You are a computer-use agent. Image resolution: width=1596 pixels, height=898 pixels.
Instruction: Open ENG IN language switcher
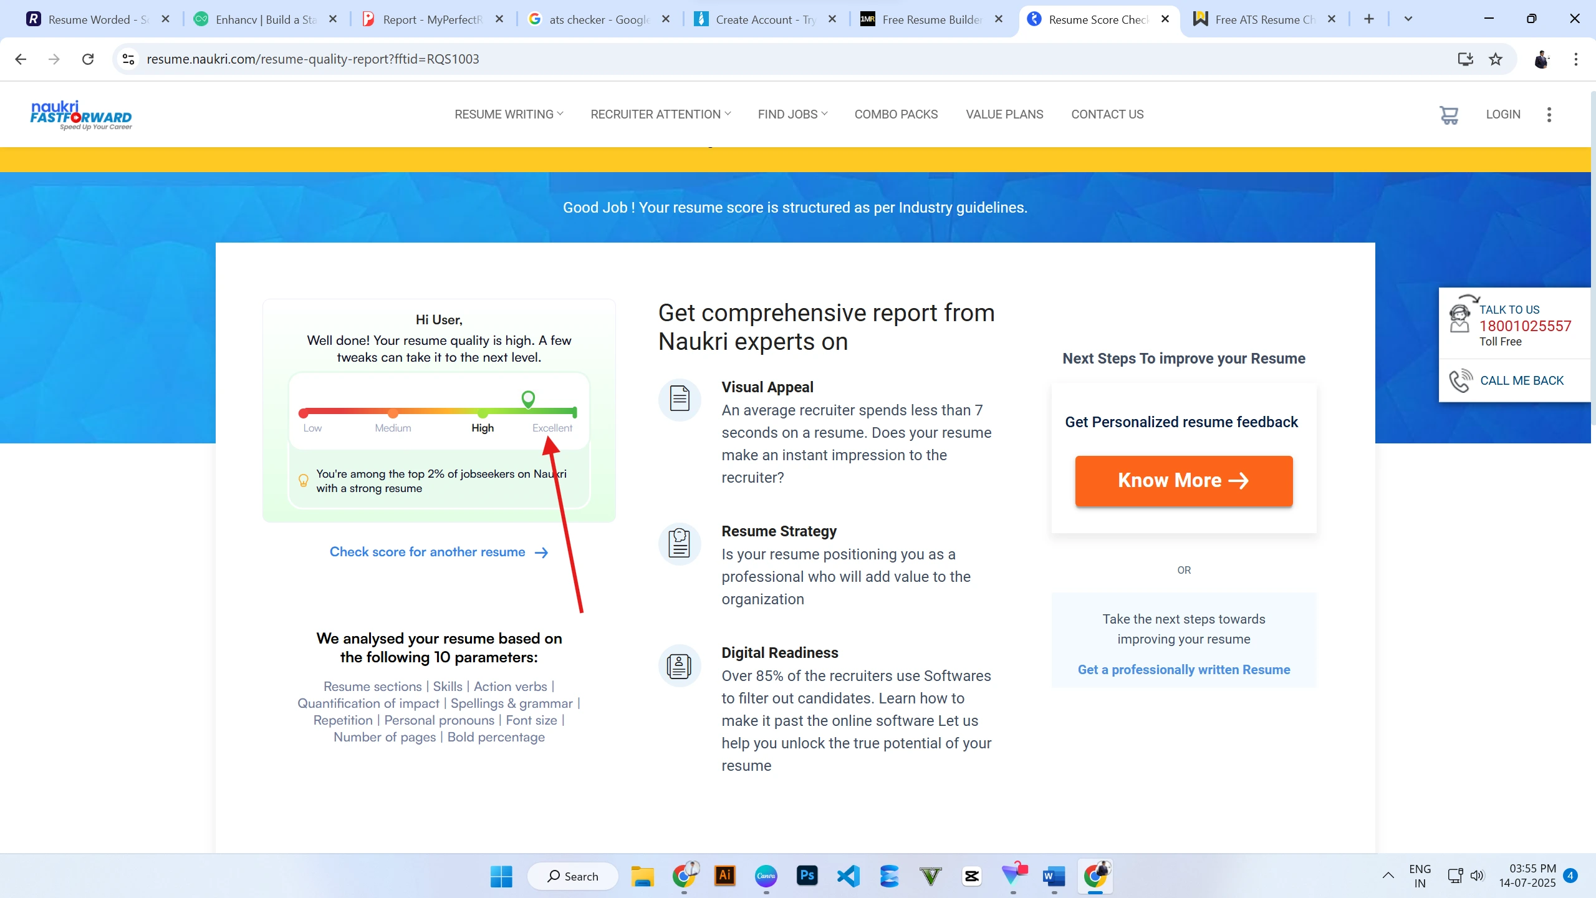coord(1420,876)
